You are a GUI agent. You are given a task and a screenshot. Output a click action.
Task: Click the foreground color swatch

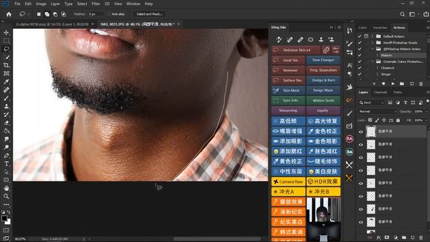(4, 218)
